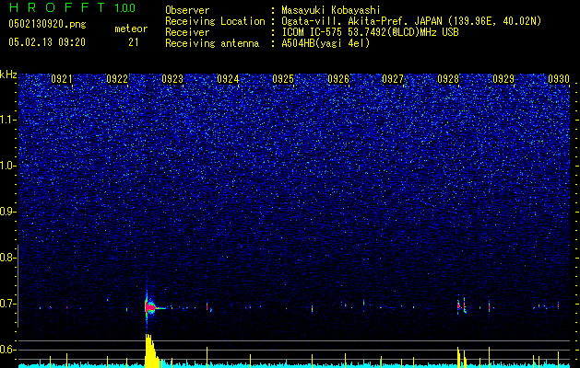Click the 0926 time marker
The height and width of the screenshot is (368, 580).
(x=338, y=79)
